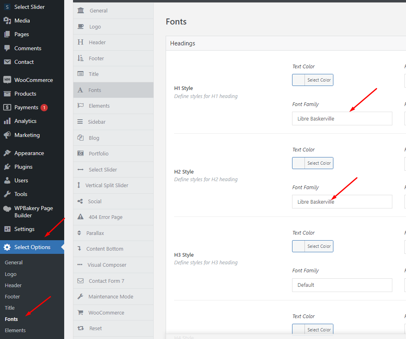This screenshot has height=339, width=406.
Task: Click the Headings section header
Action: click(286, 43)
